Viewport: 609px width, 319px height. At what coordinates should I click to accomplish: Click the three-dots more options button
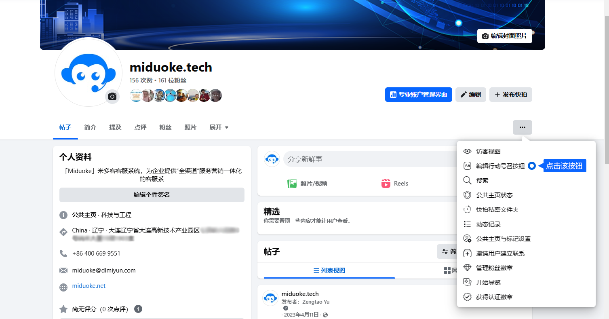click(522, 127)
